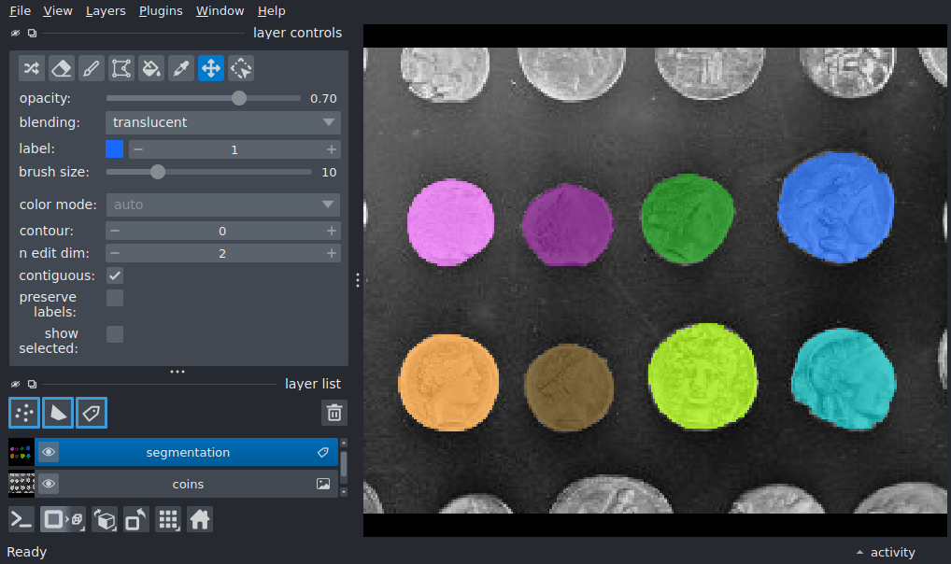
Task: Click the opacity slider handle
Action: pos(239,98)
